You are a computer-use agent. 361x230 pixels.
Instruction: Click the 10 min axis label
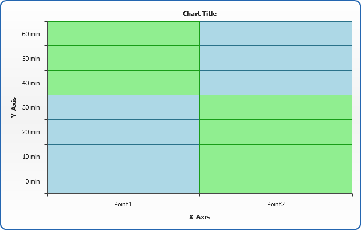[x=31, y=157]
